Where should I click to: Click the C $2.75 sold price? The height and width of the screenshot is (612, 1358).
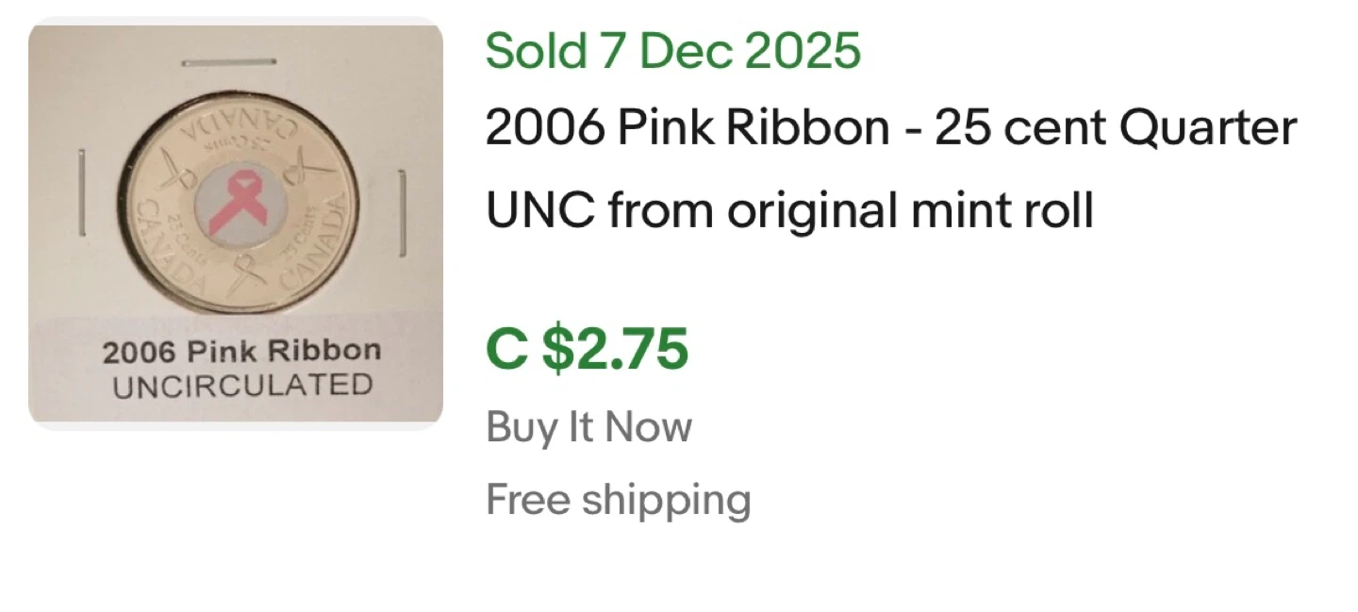(588, 348)
